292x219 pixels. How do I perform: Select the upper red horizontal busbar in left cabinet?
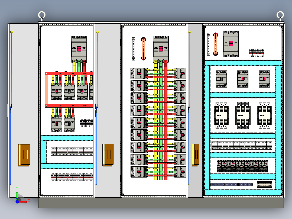point(69,74)
